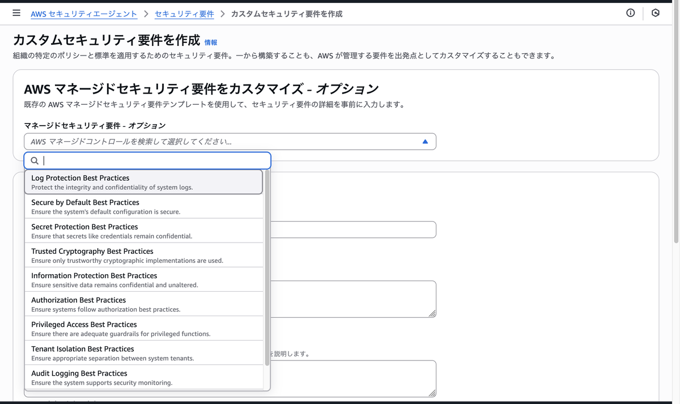Click the マネージドセキュリティ要件 - オプション label
Image resolution: width=680 pixels, height=404 pixels.
click(x=95, y=125)
